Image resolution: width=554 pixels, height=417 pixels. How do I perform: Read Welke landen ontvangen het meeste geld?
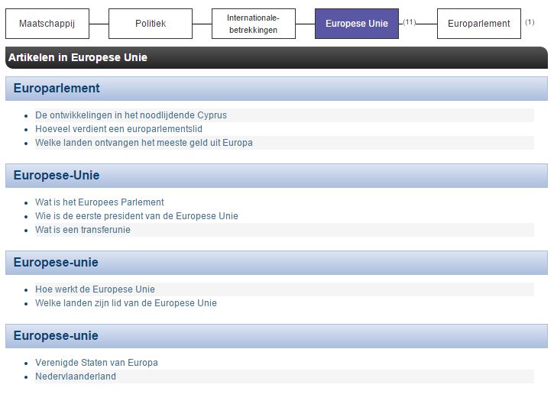144,143
